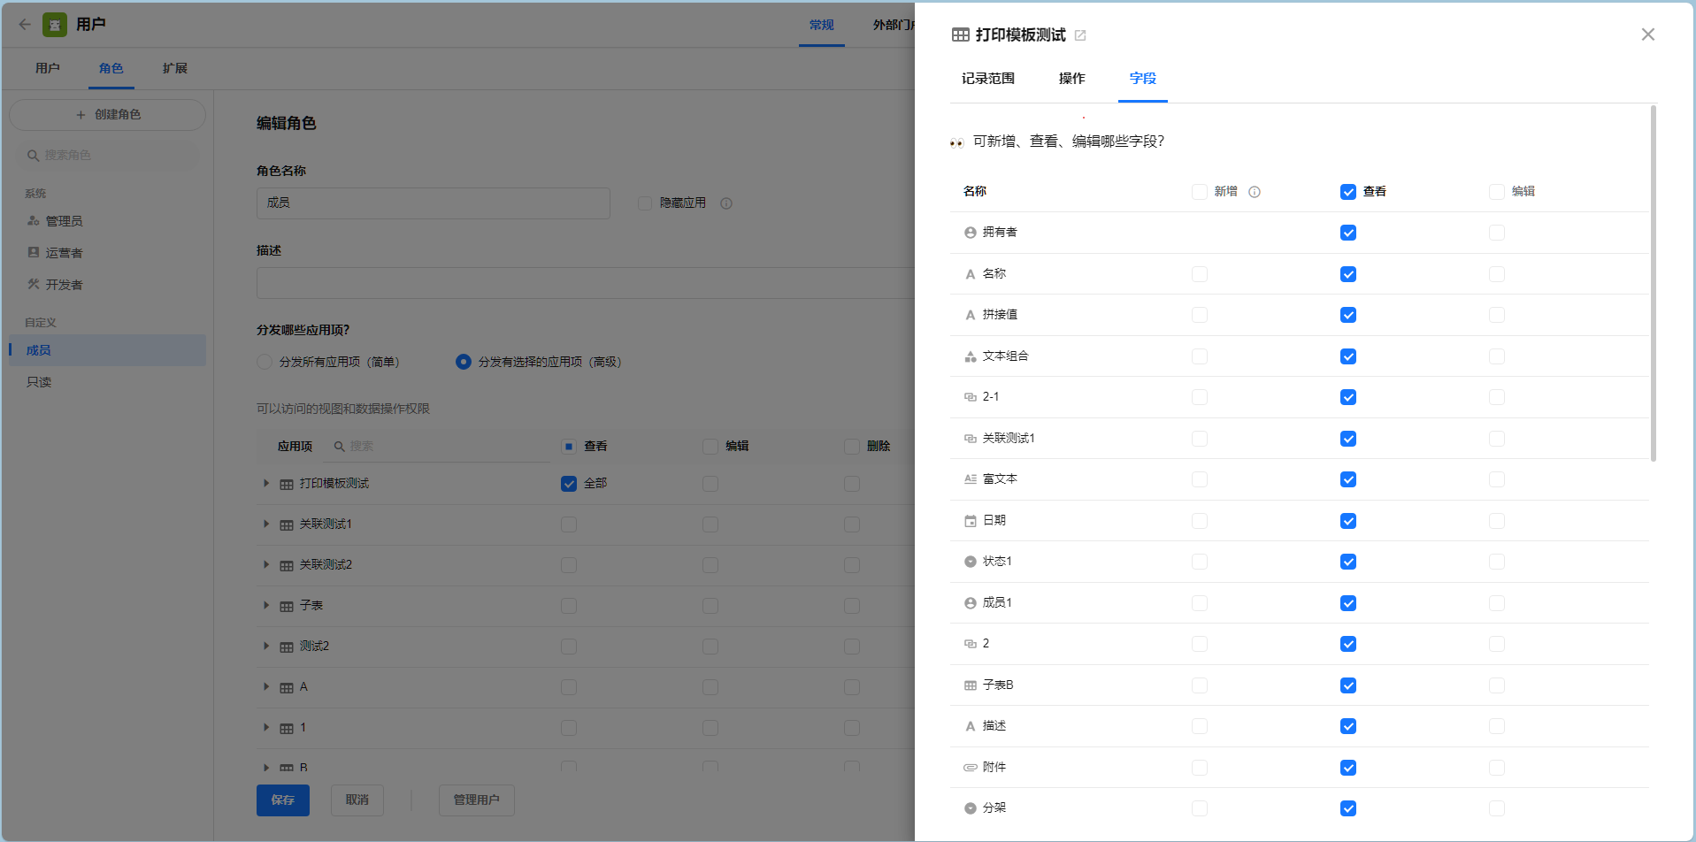Open the 扩展 tab

[175, 68]
